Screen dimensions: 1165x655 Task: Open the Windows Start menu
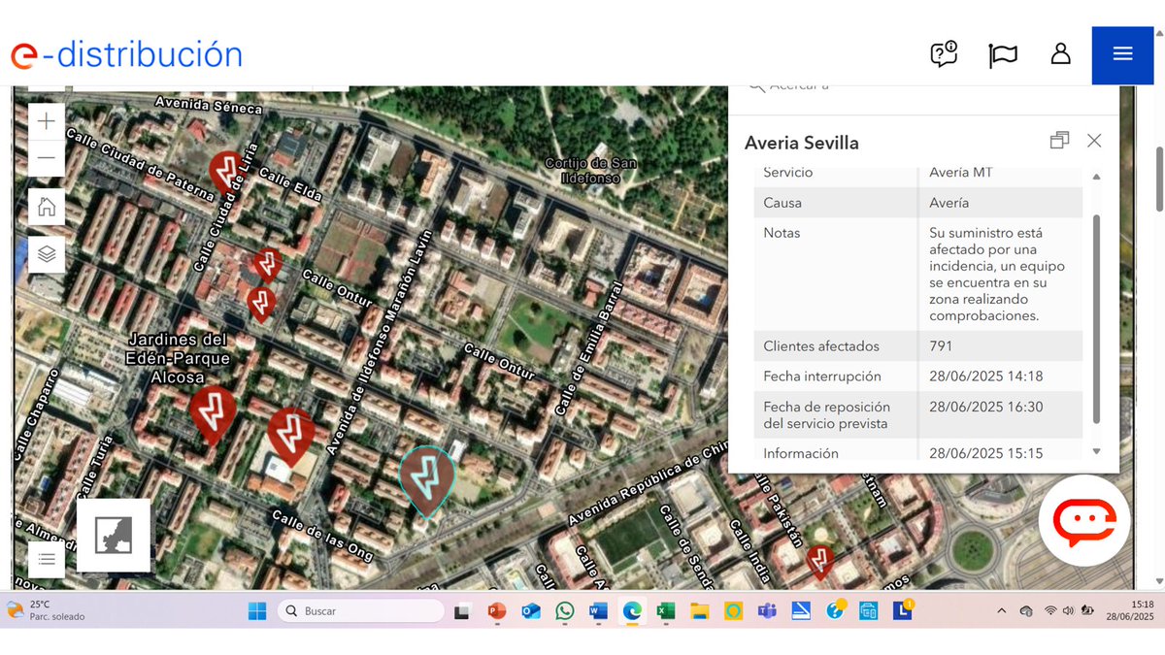click(x=257, y=611)
